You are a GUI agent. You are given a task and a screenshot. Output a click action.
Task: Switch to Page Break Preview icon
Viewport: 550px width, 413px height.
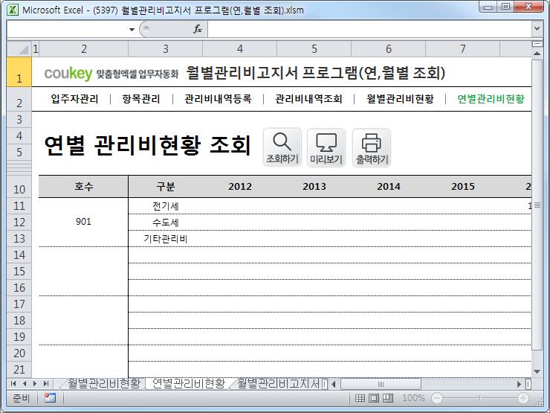pyautogui.click(x=387, y=398)
